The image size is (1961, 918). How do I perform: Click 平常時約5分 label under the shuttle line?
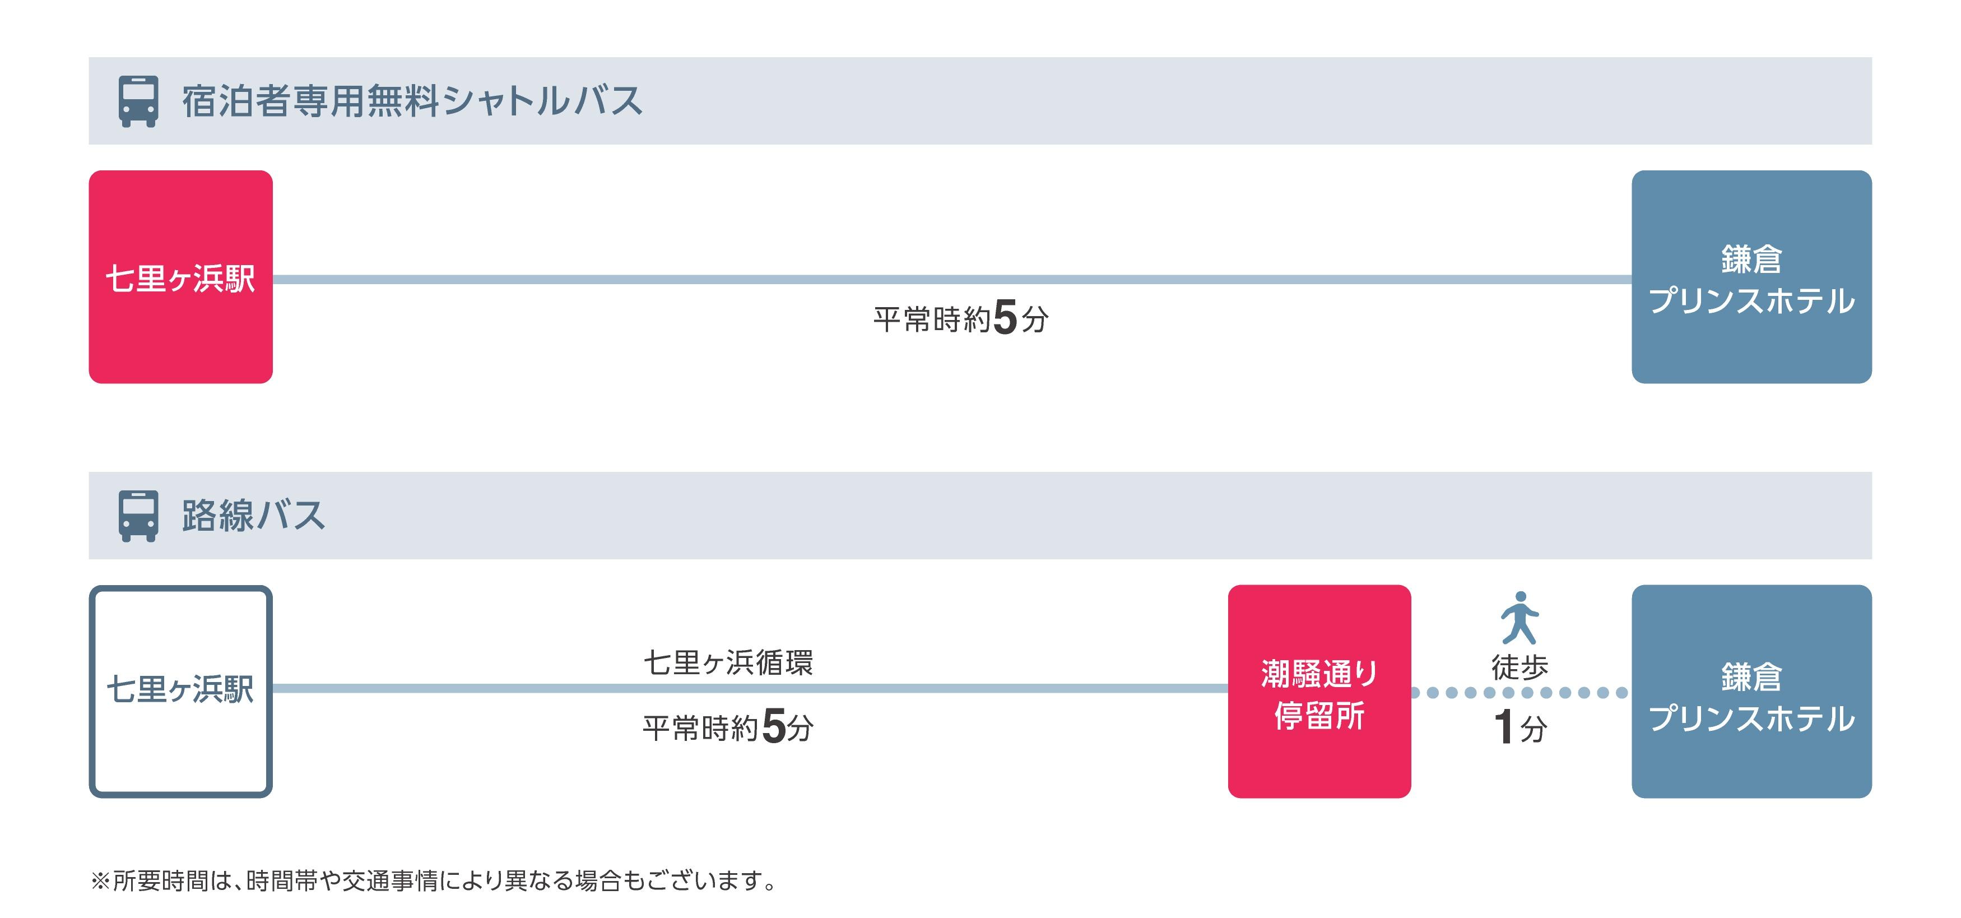pos(961,318)
